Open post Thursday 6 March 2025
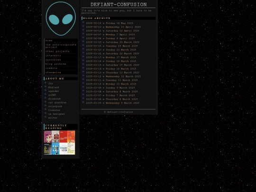The image size is (256, 192). pos(112,99)
